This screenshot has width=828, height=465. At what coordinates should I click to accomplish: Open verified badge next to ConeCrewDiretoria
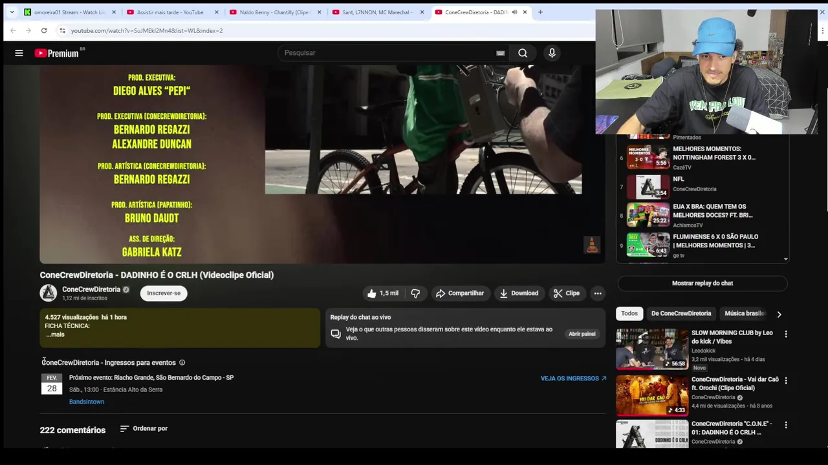[x=126, y=289]
